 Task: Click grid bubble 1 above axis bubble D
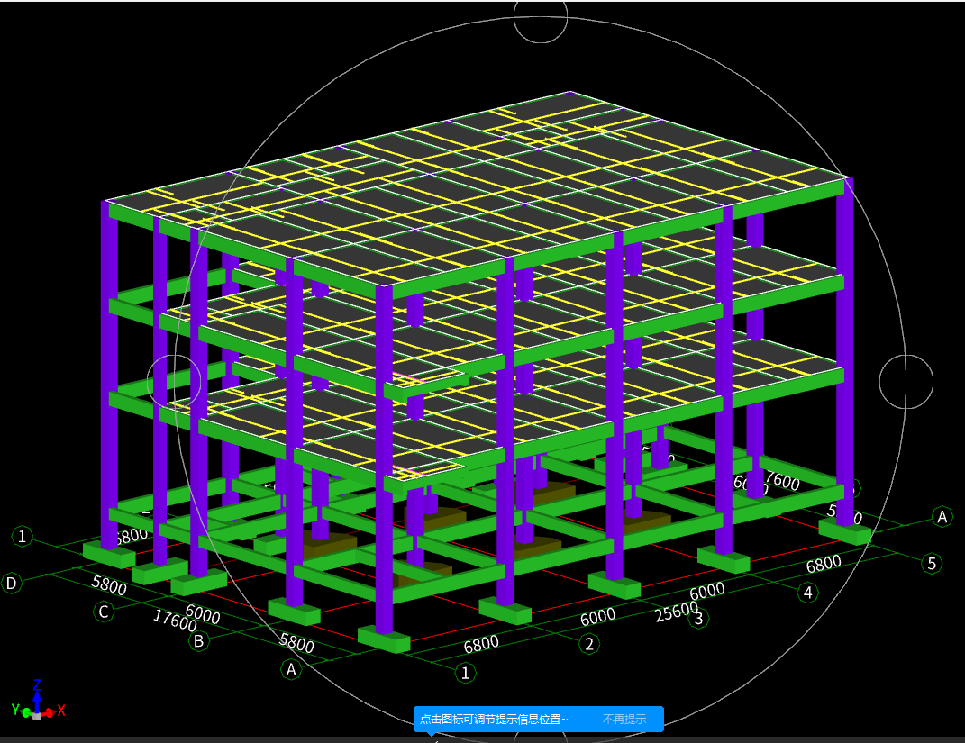coord(23,537)
